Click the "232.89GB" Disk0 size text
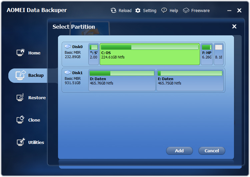The width and height of the screenshot is (250, 177). [73, 57]
